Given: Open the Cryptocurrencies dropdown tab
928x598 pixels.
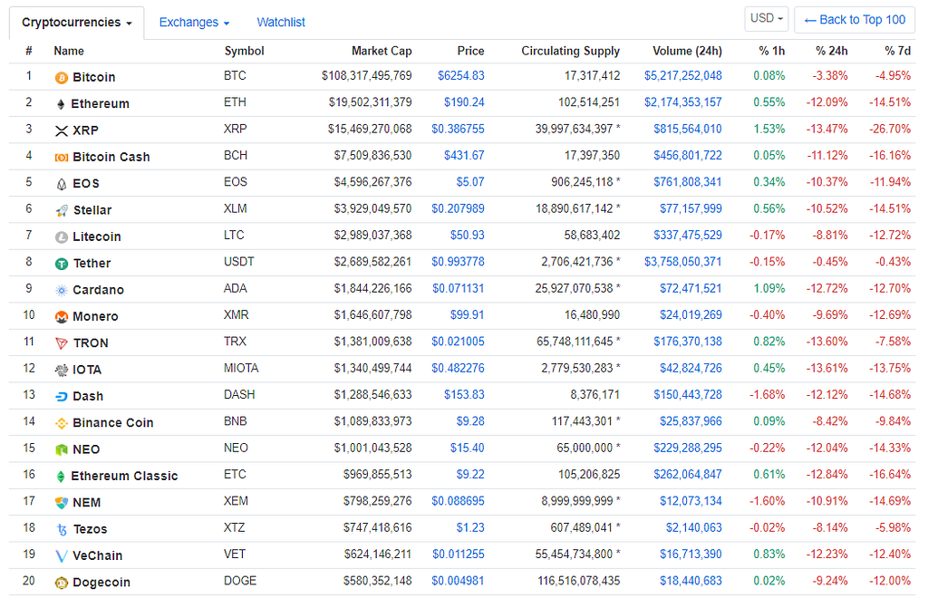Looking at the screenshot, I should point(76,23).
